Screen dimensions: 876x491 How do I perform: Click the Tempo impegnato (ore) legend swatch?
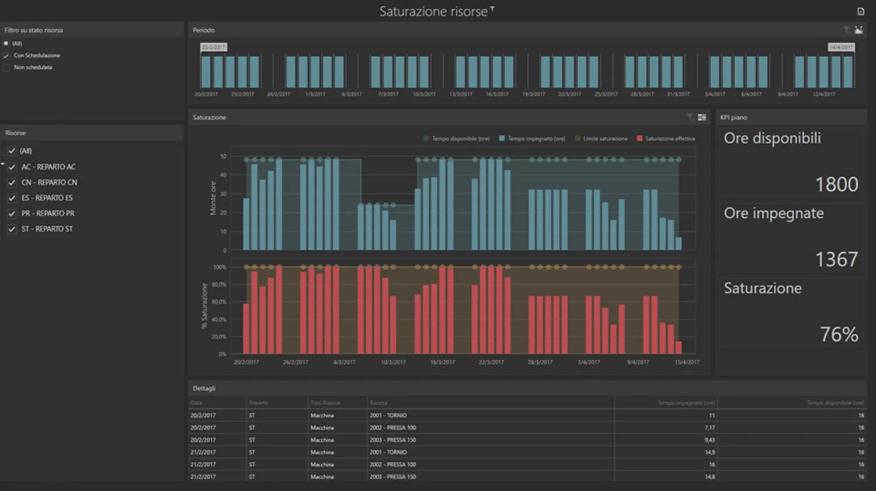pos(502,139)
